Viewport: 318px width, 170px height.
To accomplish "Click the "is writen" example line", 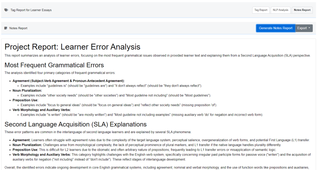I will coord(142,114).
